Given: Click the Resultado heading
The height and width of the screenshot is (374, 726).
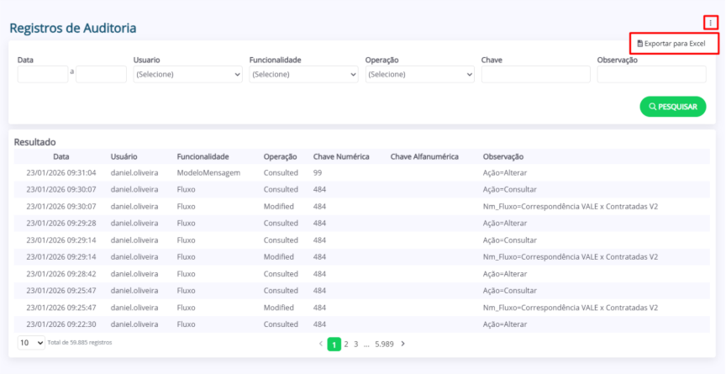Looking at the screenshot, I should click(x=34, y=142).
